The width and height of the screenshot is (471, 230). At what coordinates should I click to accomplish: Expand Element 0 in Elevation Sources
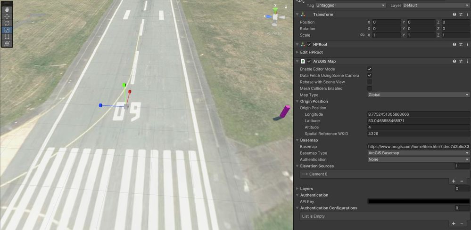tap(307, 174)
